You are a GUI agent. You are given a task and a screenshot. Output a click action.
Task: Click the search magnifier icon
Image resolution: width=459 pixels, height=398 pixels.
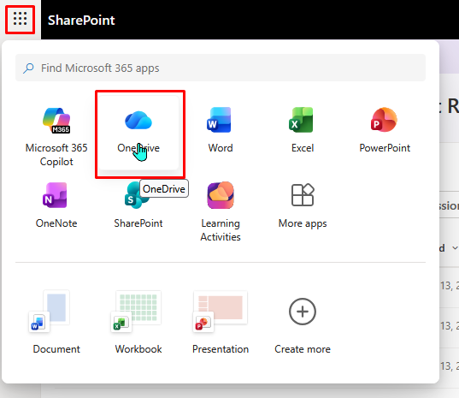28,68
